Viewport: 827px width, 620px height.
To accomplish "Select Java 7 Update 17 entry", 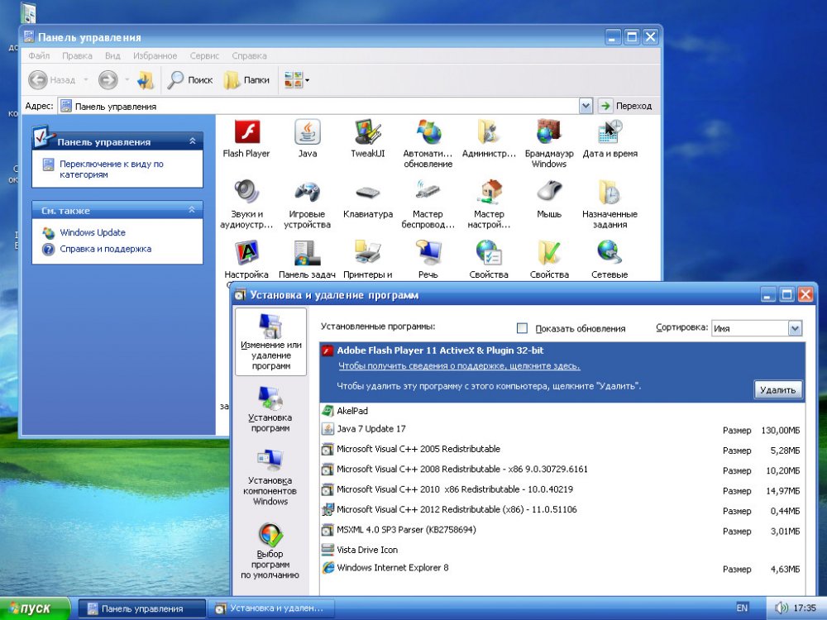I will 562,429.
